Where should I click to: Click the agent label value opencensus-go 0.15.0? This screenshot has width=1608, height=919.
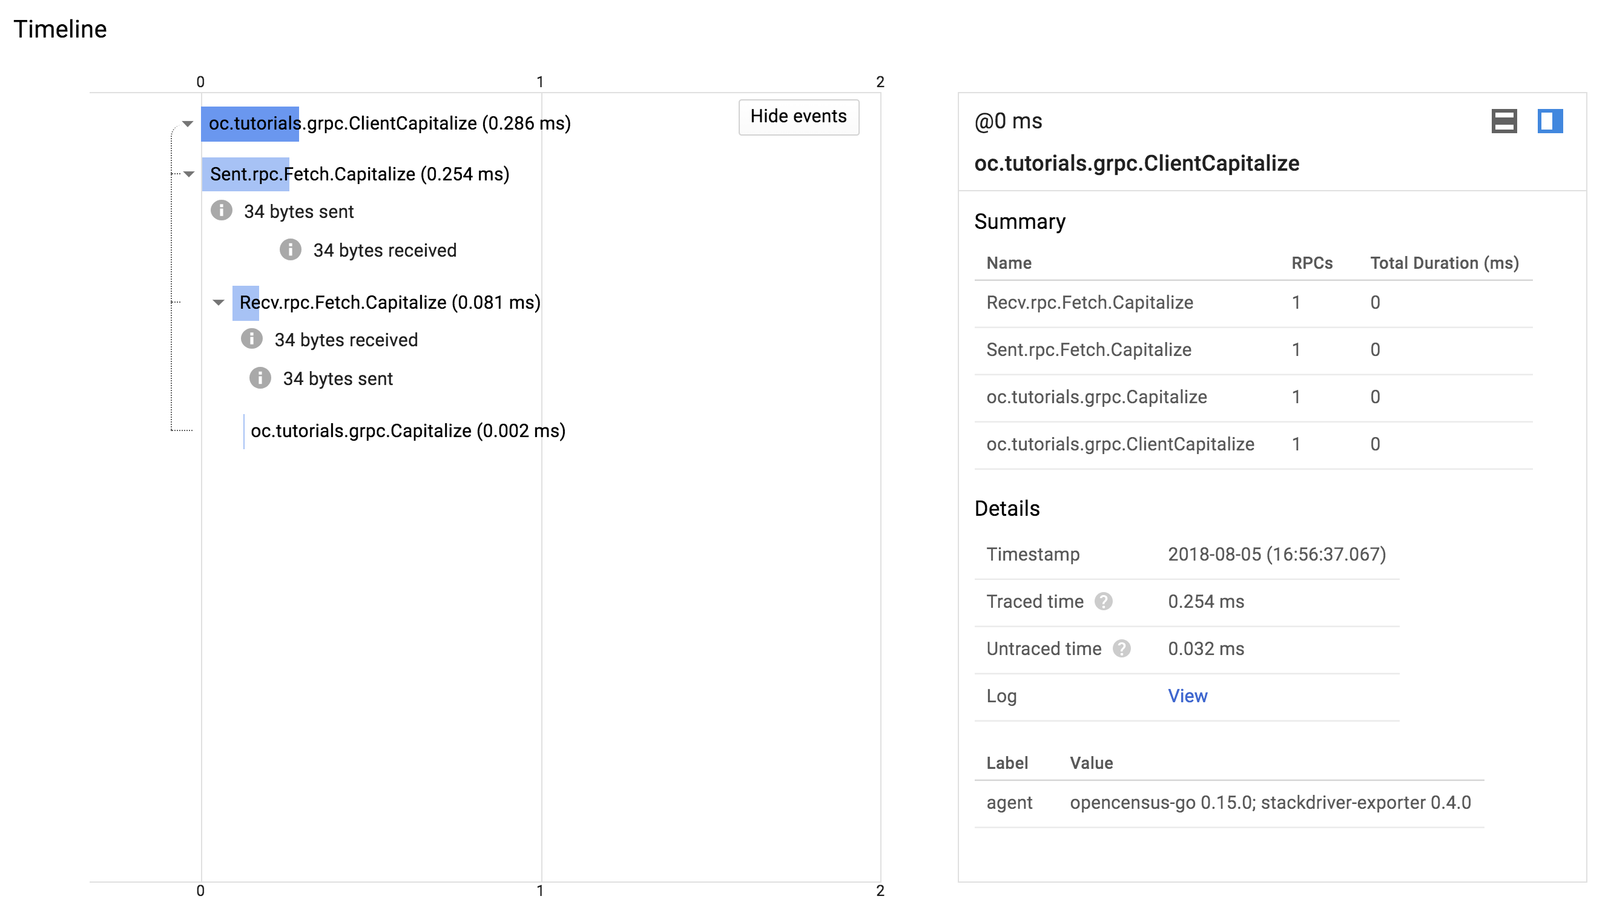[x=1270, y=803]
